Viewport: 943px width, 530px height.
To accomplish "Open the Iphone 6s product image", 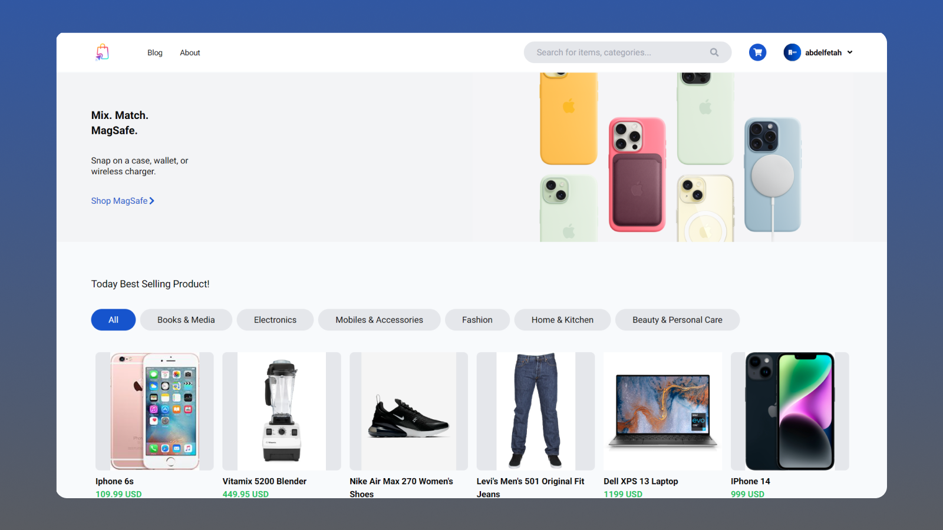I will click(x=154, y=411).
